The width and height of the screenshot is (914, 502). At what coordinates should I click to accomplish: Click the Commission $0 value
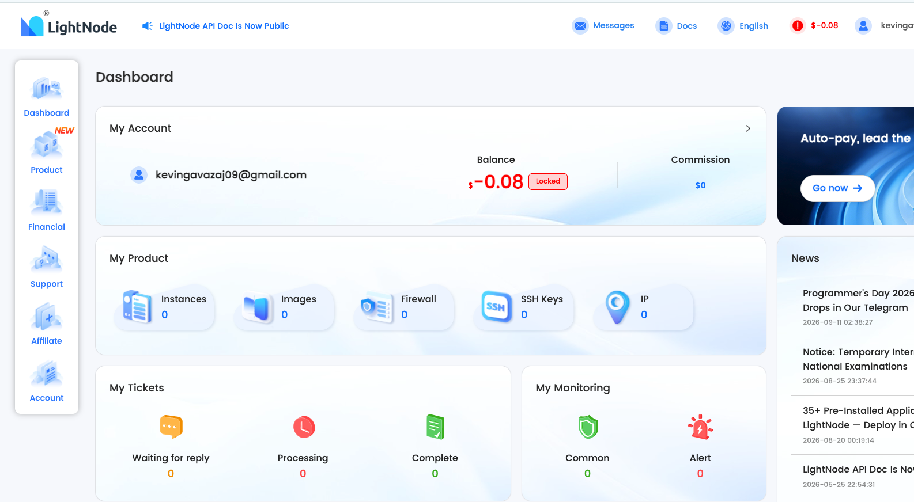(700, 185)
